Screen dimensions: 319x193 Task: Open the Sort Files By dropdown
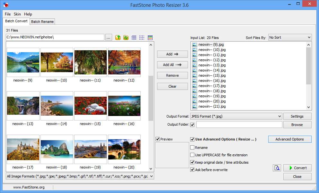pos(309,37)
